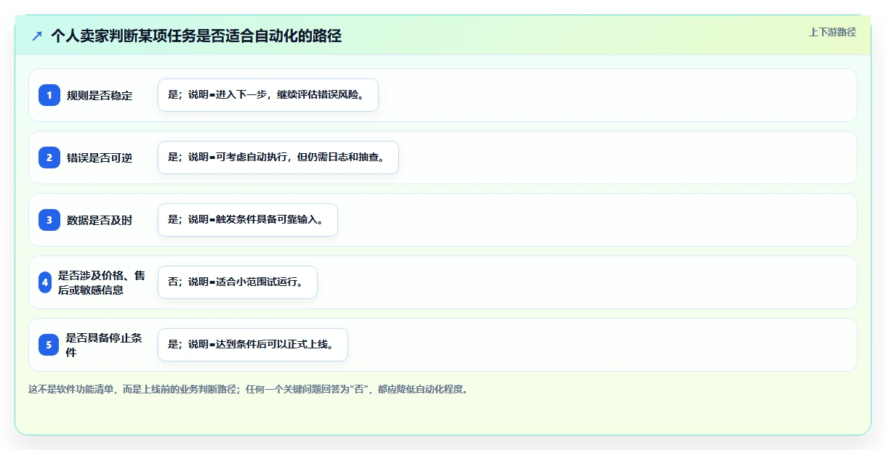Select step number 5 badge
Screen dimensions: 886x450
(x=49, y=345)
